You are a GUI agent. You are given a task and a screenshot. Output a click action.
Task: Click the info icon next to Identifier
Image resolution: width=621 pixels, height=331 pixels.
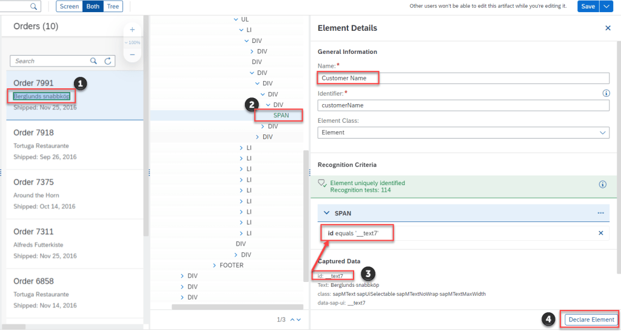(605, 93)
